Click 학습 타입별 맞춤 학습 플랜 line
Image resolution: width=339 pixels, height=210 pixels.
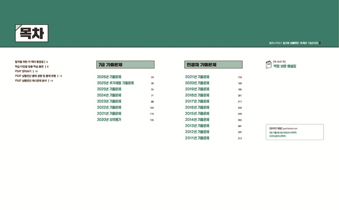[x=31, y=66]
